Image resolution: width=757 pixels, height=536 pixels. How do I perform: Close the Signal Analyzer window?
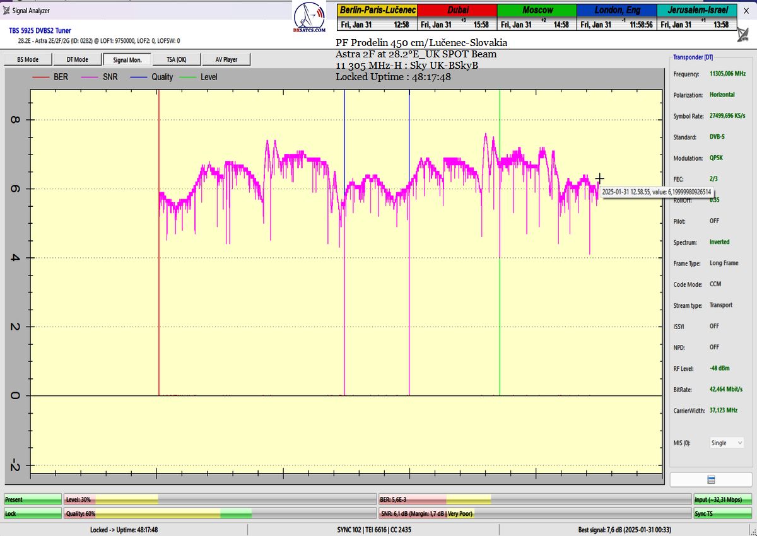coord(747,11)
